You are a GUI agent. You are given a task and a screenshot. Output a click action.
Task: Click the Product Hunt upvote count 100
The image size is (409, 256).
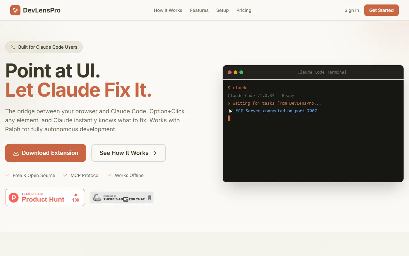click(x=76, y=200)
